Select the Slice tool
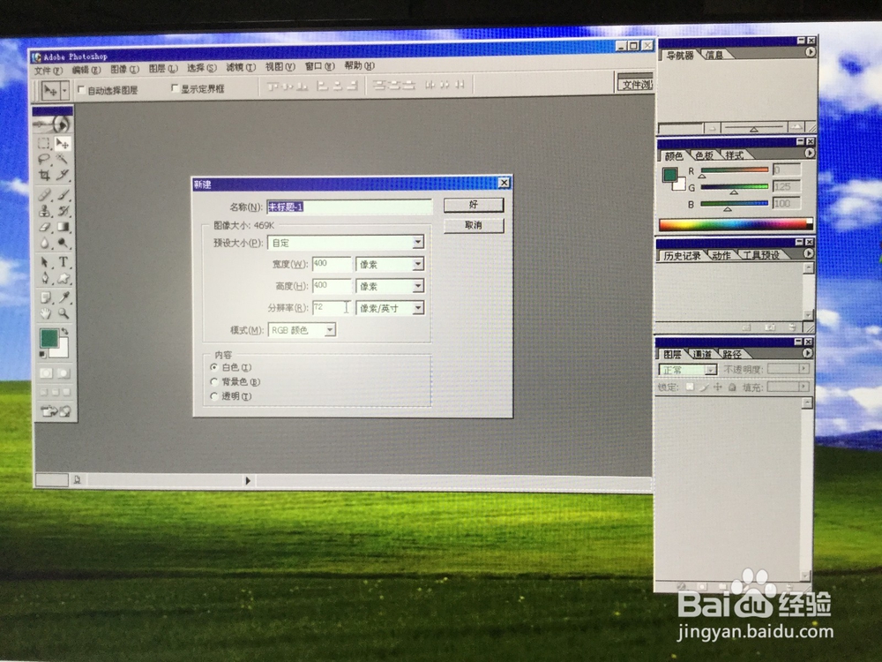 tap(63, 176)
